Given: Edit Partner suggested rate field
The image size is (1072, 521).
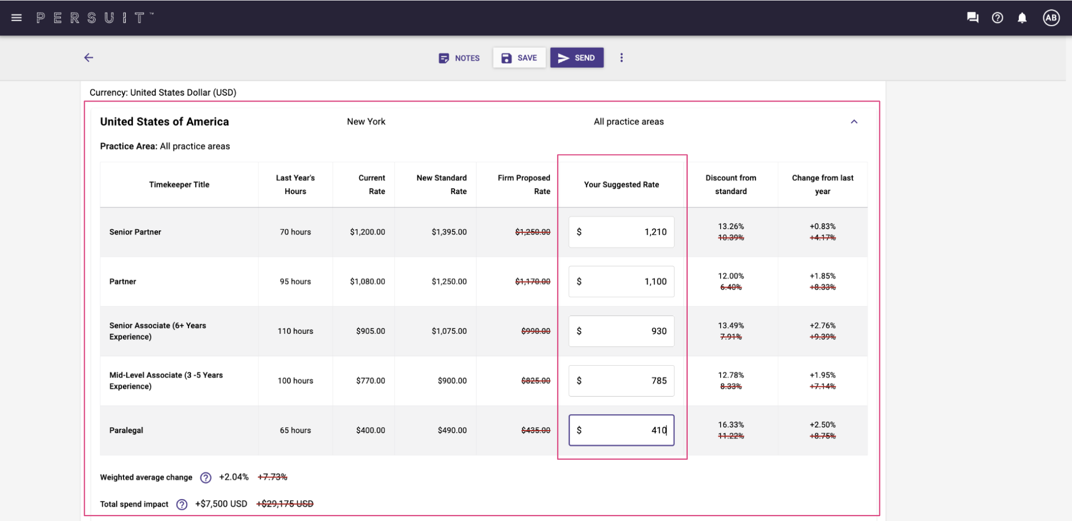Looking at the screenshot, I should pyautogui.click(x=621, y=281).
